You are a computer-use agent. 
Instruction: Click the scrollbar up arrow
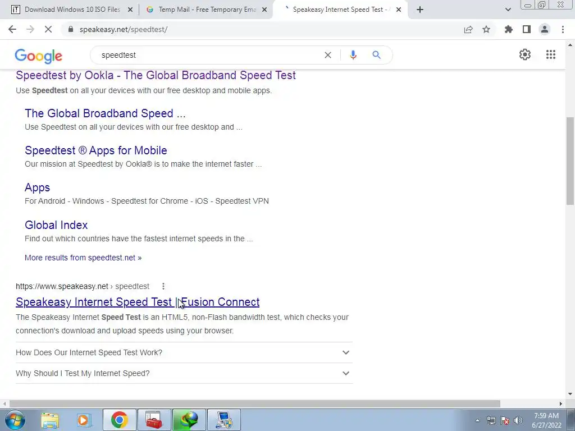[x=570, y=45]
